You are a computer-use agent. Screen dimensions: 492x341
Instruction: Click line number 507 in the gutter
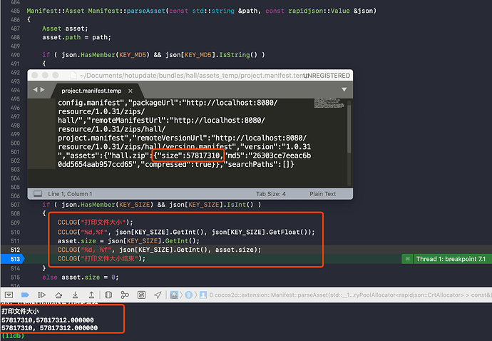[15, 205]
